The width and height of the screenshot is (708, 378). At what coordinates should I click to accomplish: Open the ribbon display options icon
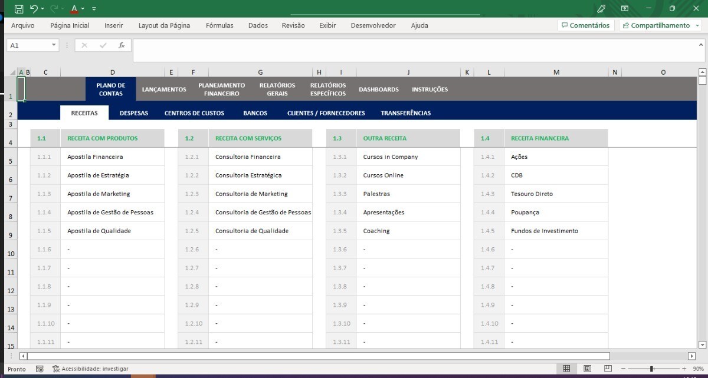(x=625, y=9)
